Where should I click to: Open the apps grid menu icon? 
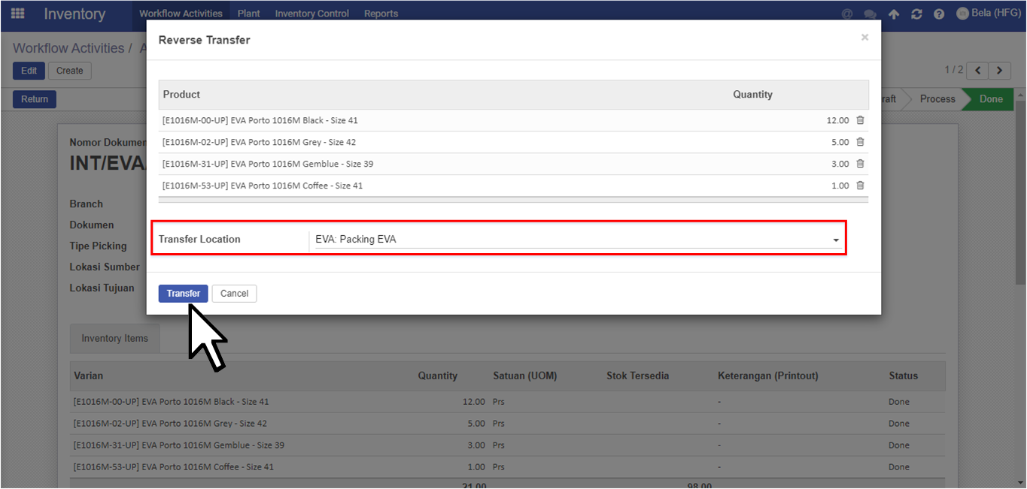(17, 14)
